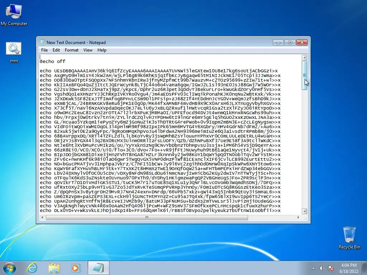Click the line starting 'echo Z/dpQPnSx3'
367x275 pixels.
160,192
